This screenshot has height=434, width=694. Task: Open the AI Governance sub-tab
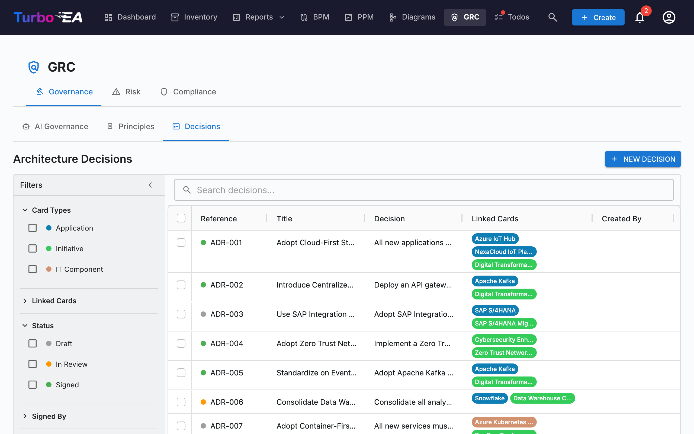[x=55, y=126]
